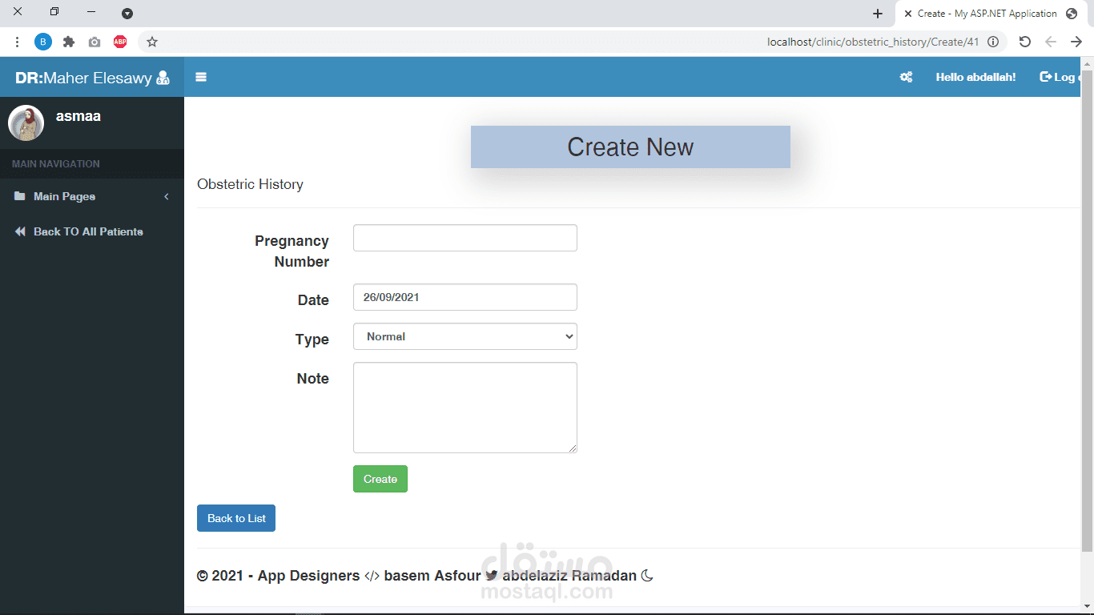Open the tab search dropdown arrow

(x=127, y=14)
